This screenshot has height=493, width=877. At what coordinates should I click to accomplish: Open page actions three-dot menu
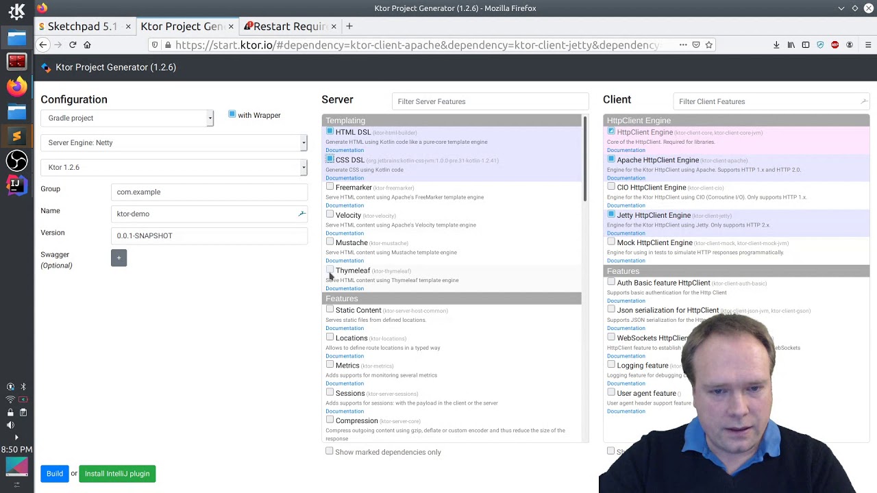pos(683,45)
